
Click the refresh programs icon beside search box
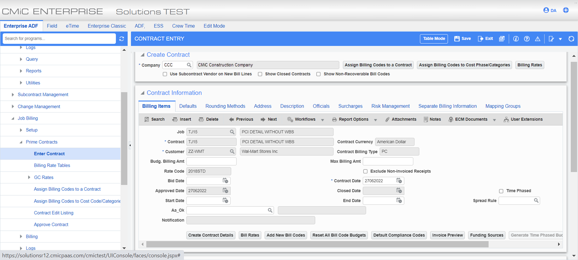coord(121,39)
